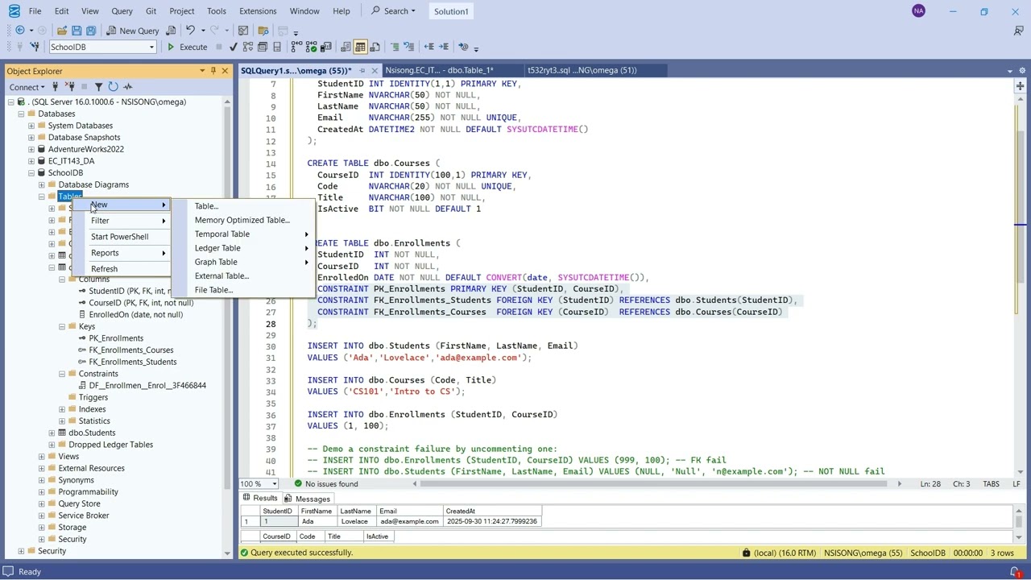Click the NA account avatar
The image size is (1031, 580).
tap(919, 10)
